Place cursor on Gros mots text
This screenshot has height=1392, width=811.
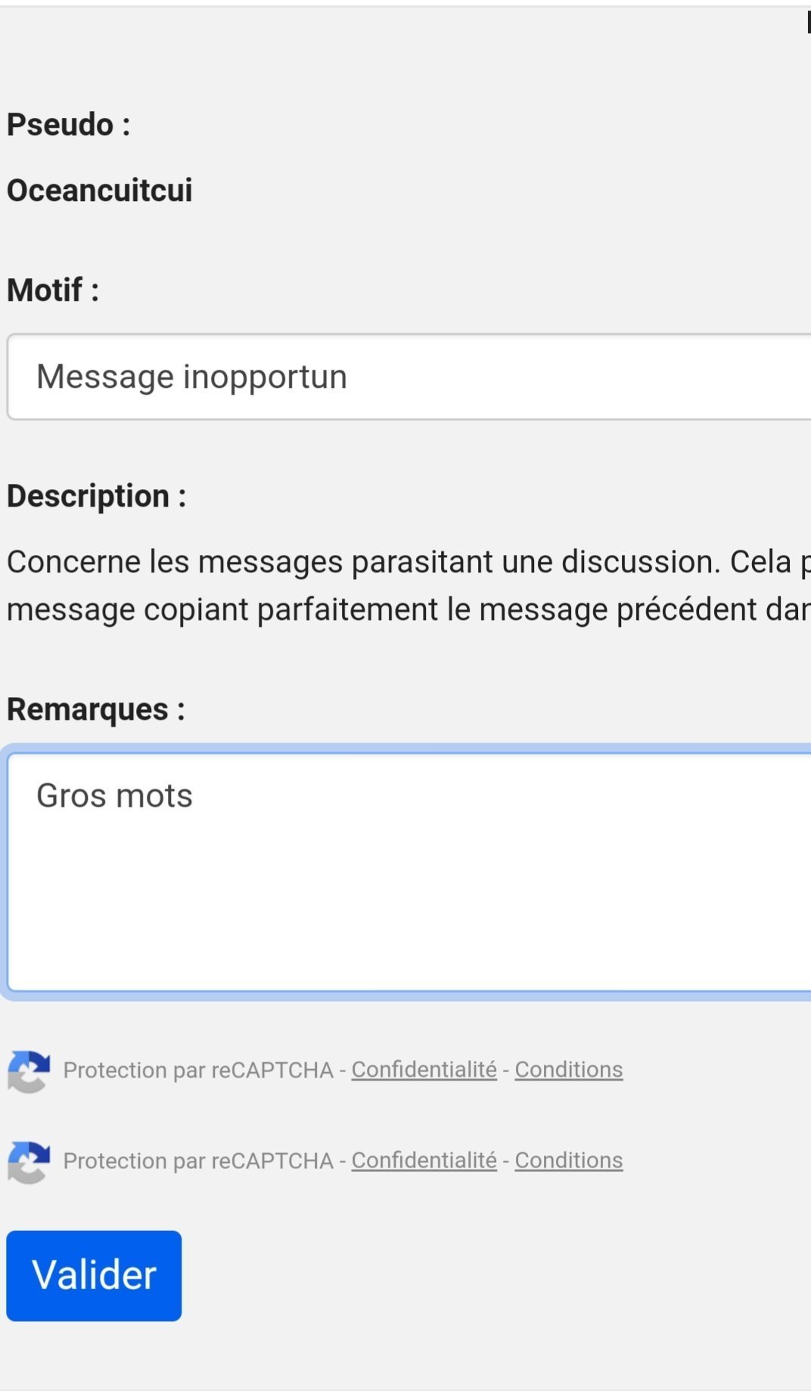(114, 796)
